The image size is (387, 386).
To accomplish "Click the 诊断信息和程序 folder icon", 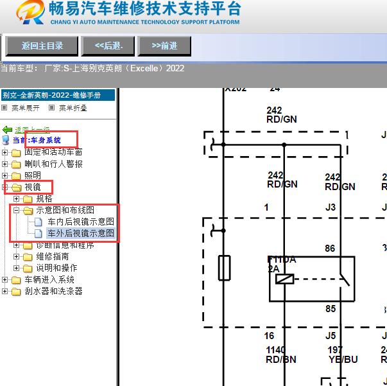I will tap(28, 246).
